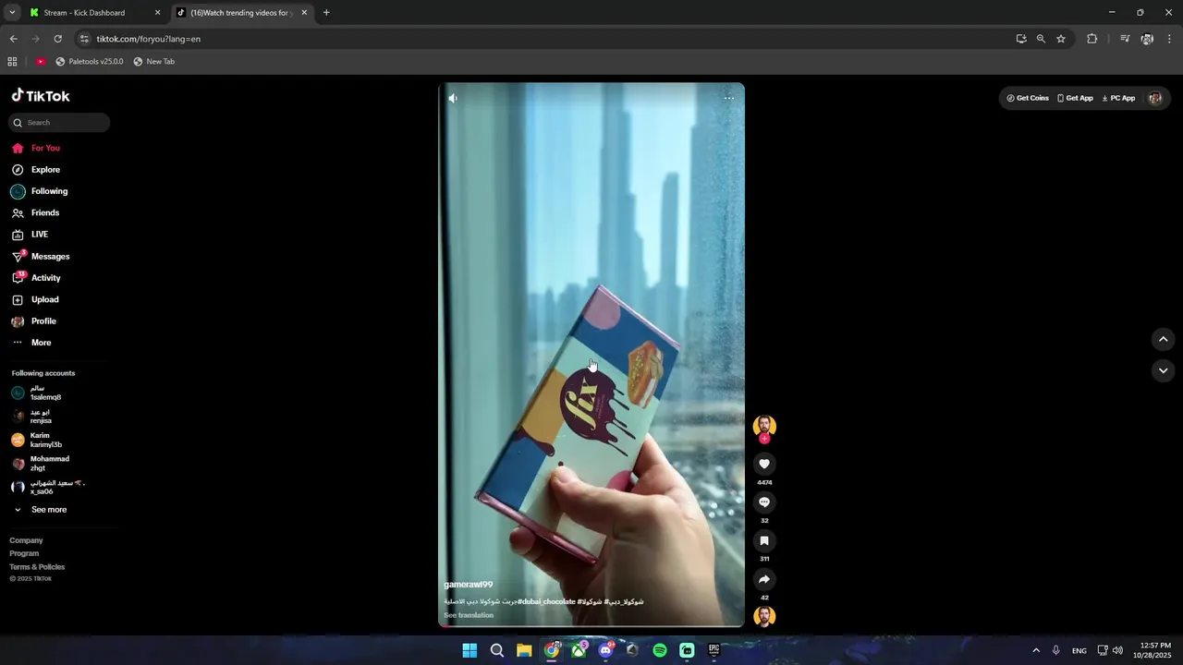Viewport: 1183px width, 665px height.
Task: Close the TikTok browser tab
Action: [x=304, y=13]
